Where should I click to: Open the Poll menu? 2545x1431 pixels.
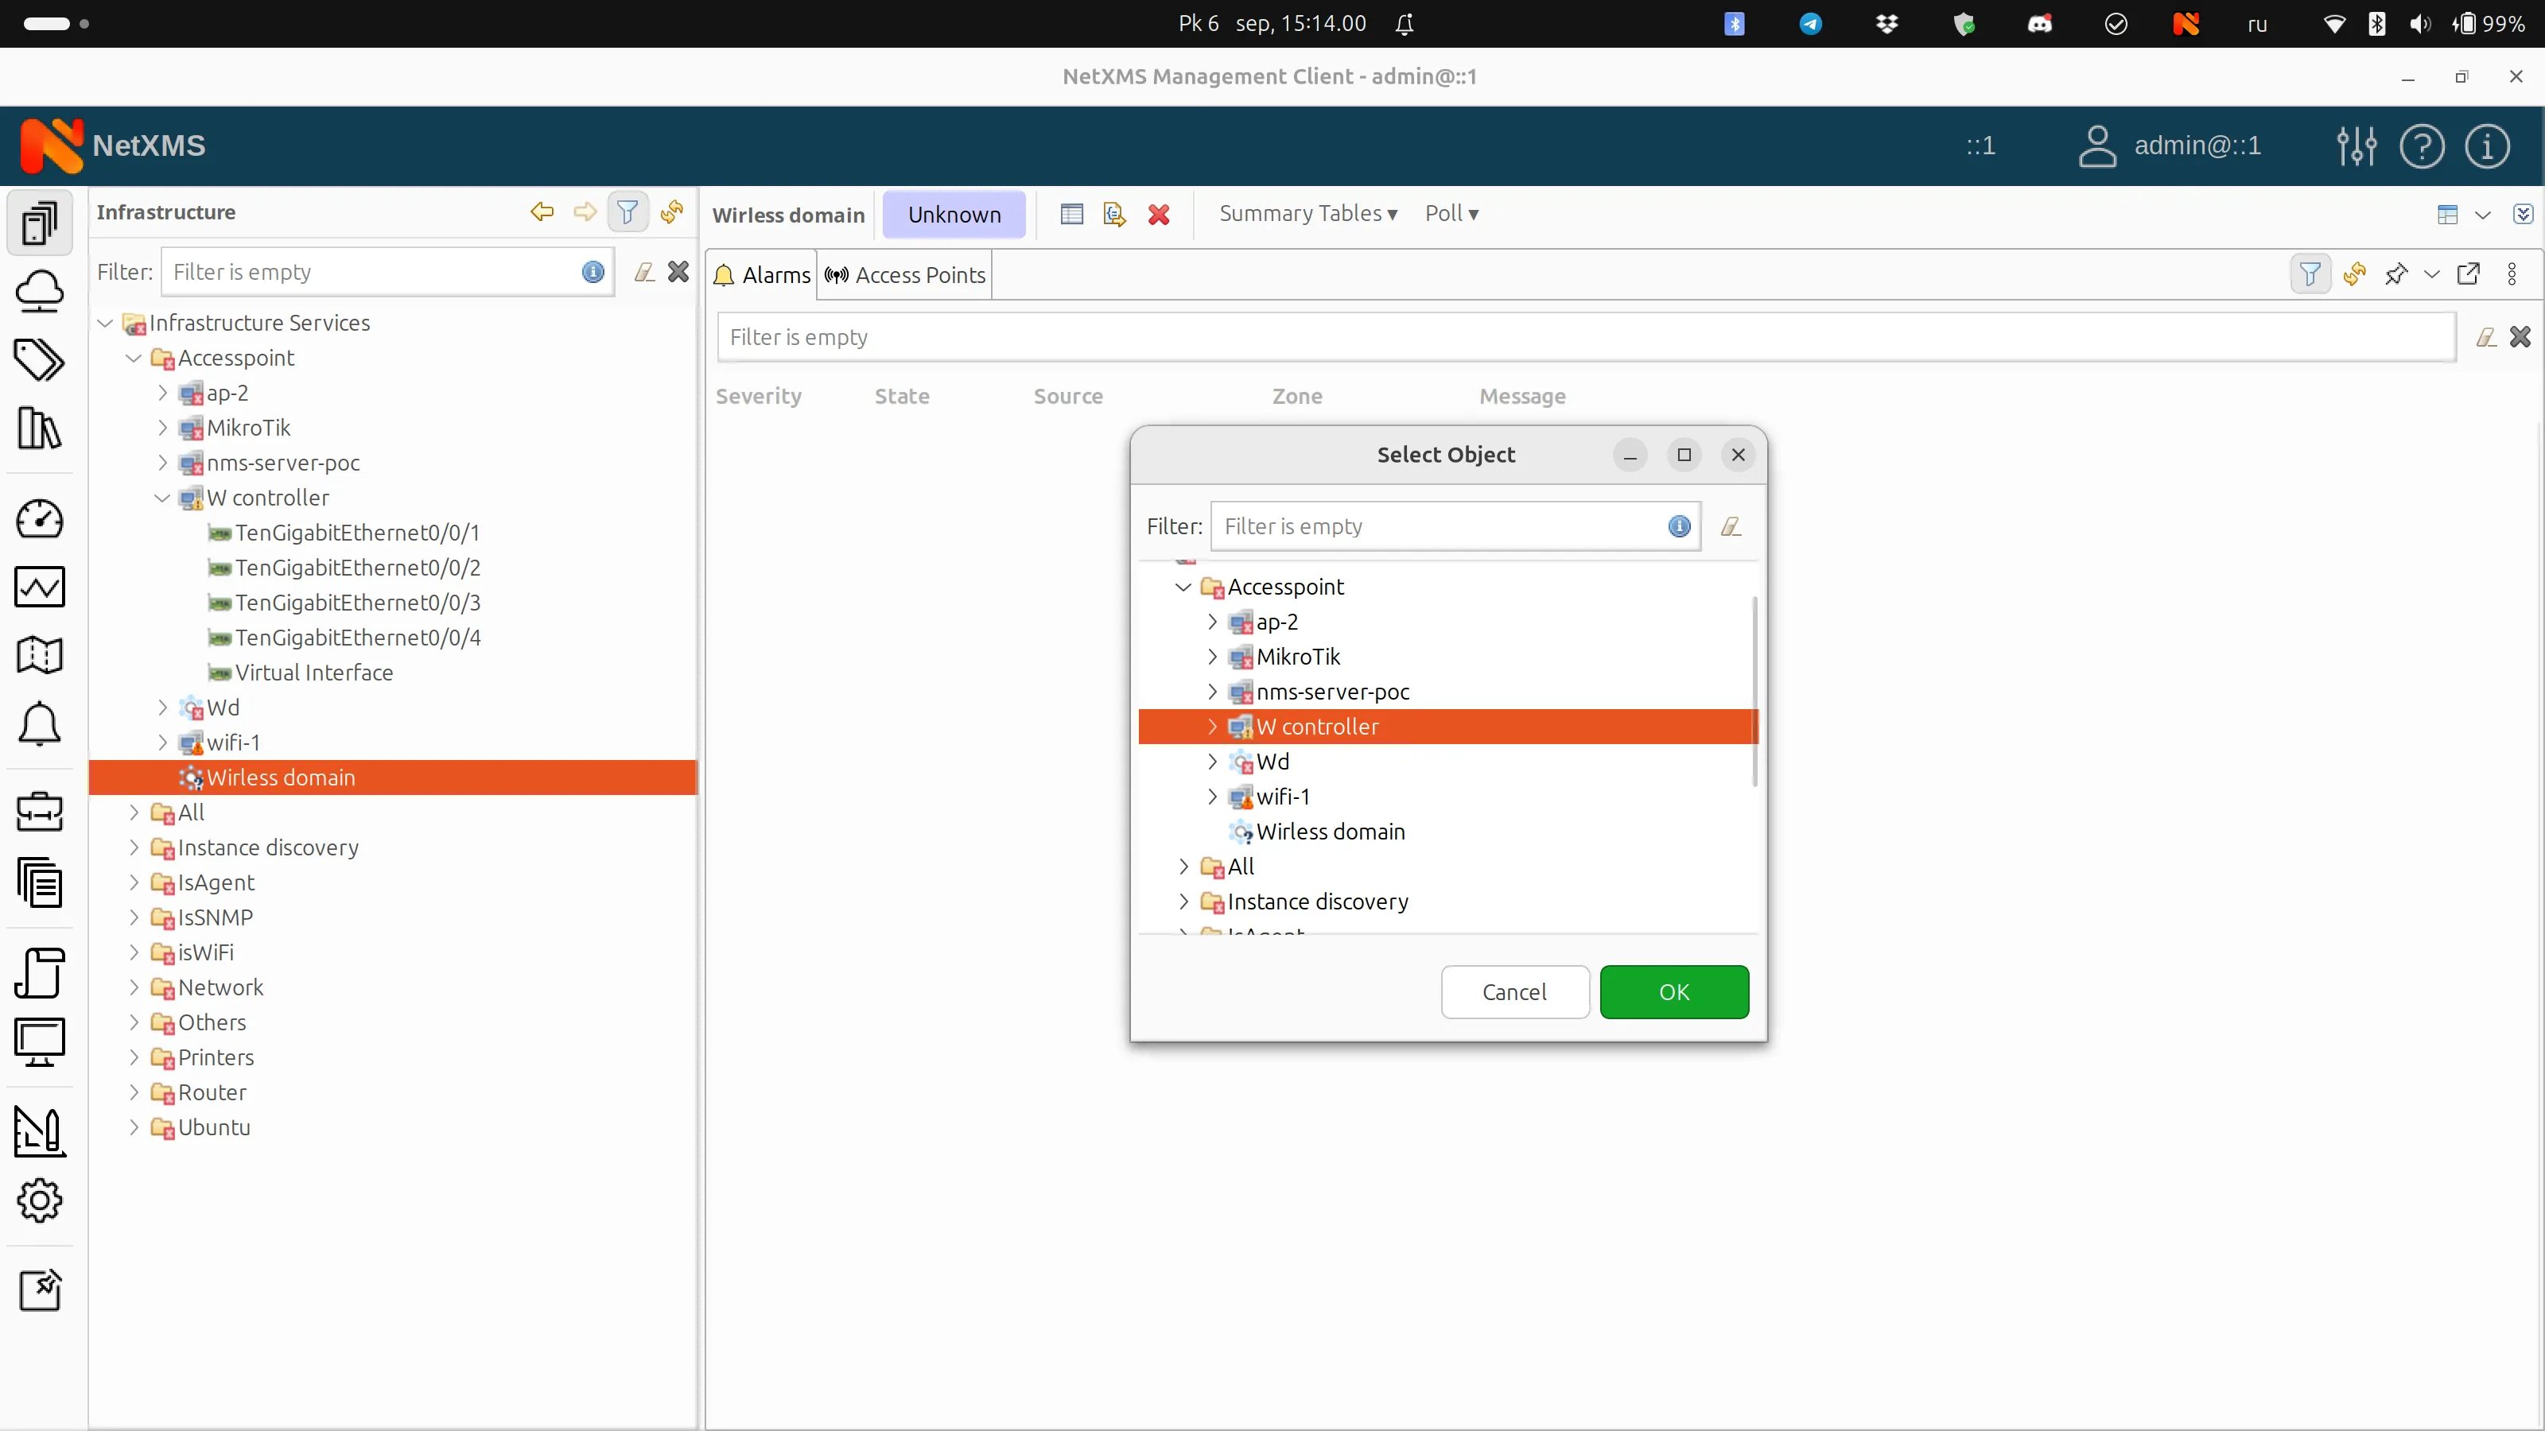click(x=1451, y=213)
